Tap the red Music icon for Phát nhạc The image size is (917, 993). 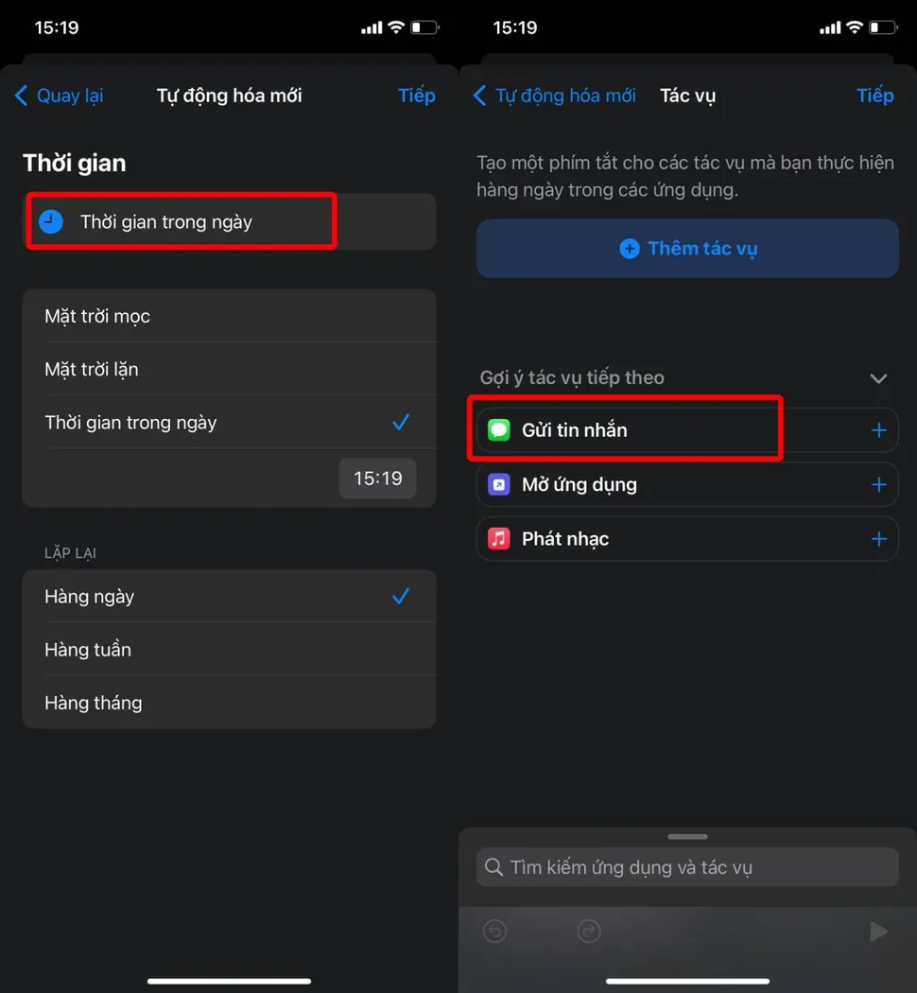499,539
